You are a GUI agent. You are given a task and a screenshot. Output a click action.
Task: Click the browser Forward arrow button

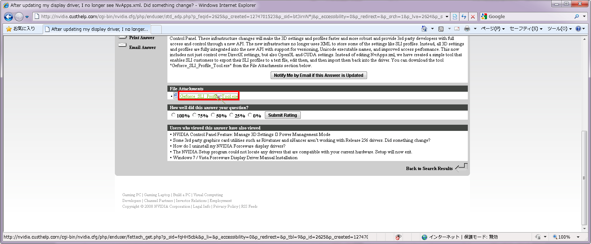point(19,17)
